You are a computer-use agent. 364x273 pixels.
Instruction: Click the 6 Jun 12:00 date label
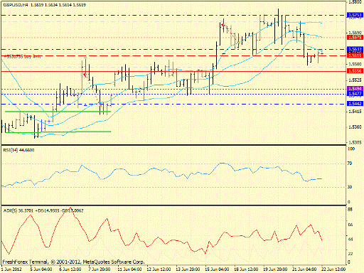click(x=70, y=269)
